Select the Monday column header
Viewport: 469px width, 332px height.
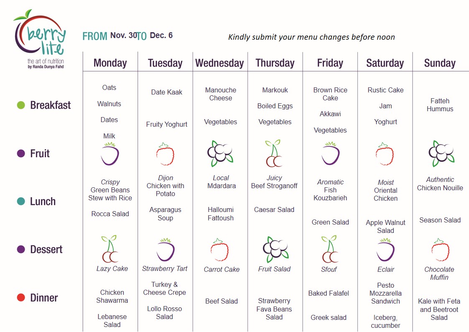[110, 63]
